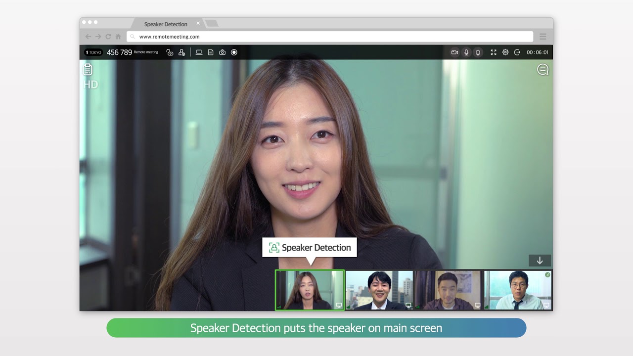Viewport: 633px width, 356px height.
Task: Click the browser home icon
Action: pyautogui.click(x=118, y=37)
